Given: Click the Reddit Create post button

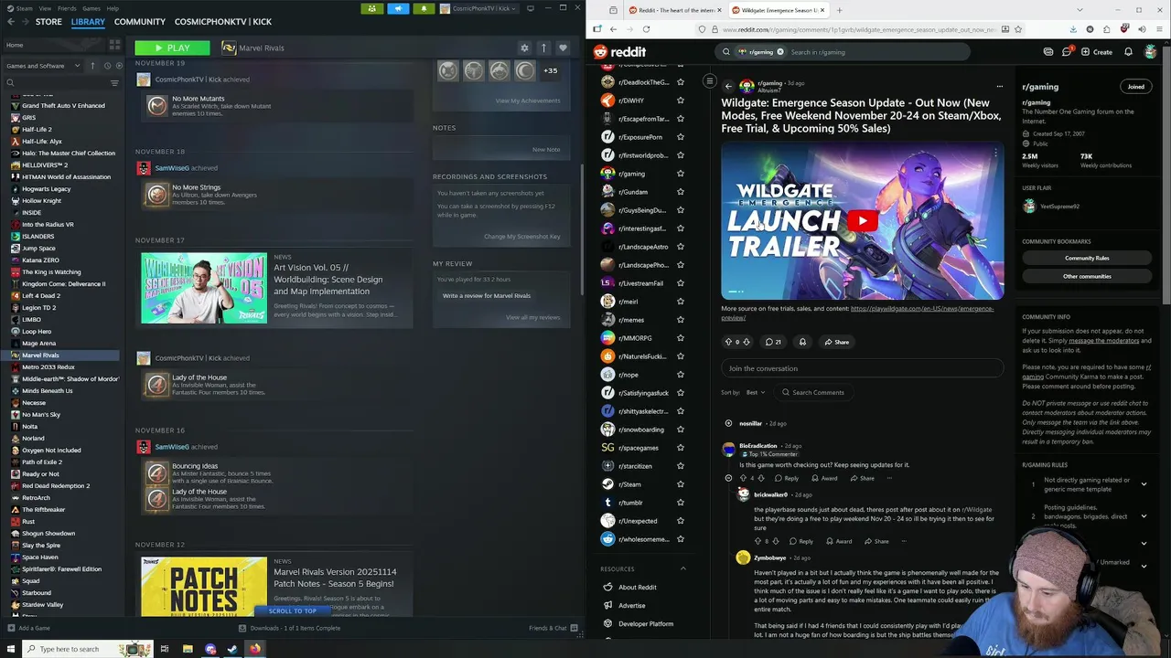Looking at the screenshot, I should 1096,52.
